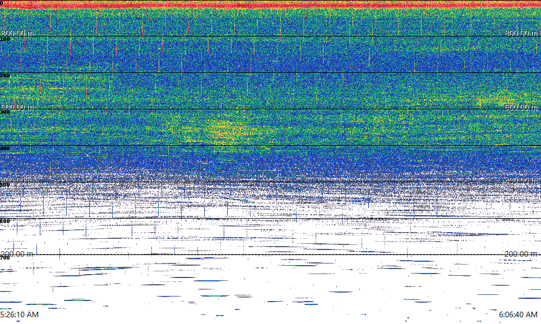Select the 400 grid line label
Viewport: 541px width, 324px height.
[x=5, y=149]
